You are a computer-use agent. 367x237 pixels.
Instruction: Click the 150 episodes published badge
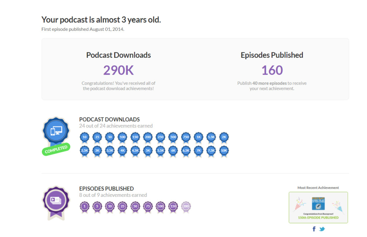[173, 206]
